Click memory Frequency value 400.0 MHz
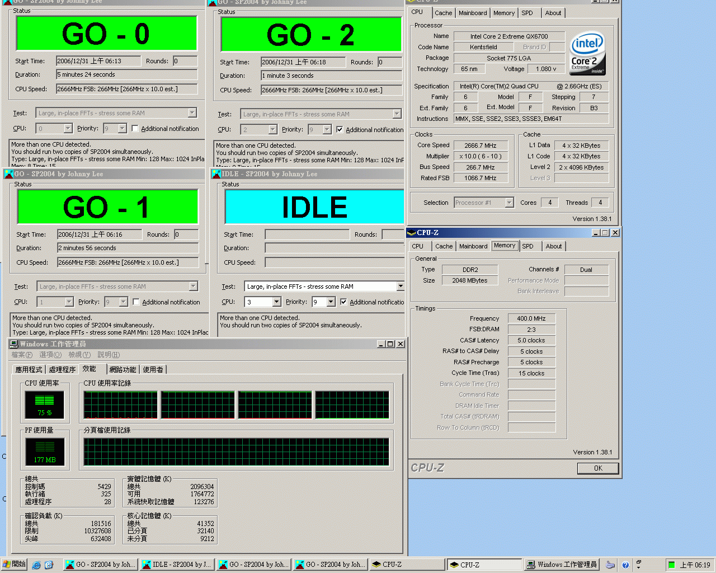This screenshot has width=716, height=573. [531, 318]
